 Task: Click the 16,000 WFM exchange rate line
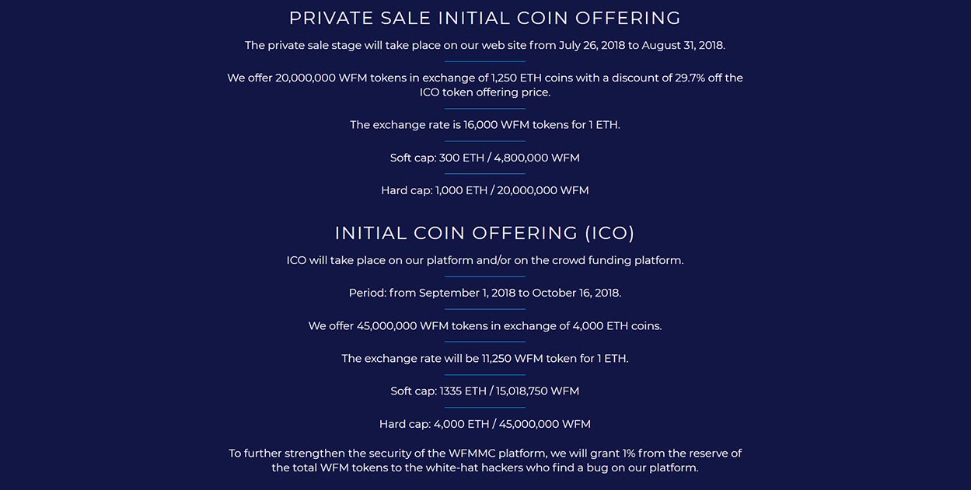[485, 124]
